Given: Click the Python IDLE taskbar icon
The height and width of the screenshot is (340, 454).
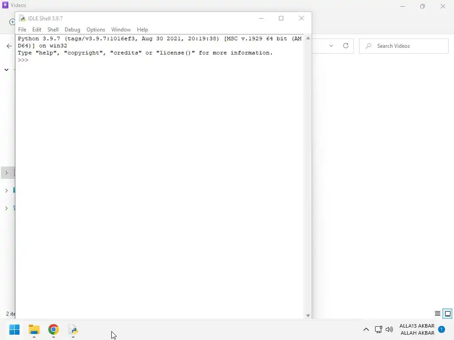Looking at the screenshot, I should pos(73,329).
